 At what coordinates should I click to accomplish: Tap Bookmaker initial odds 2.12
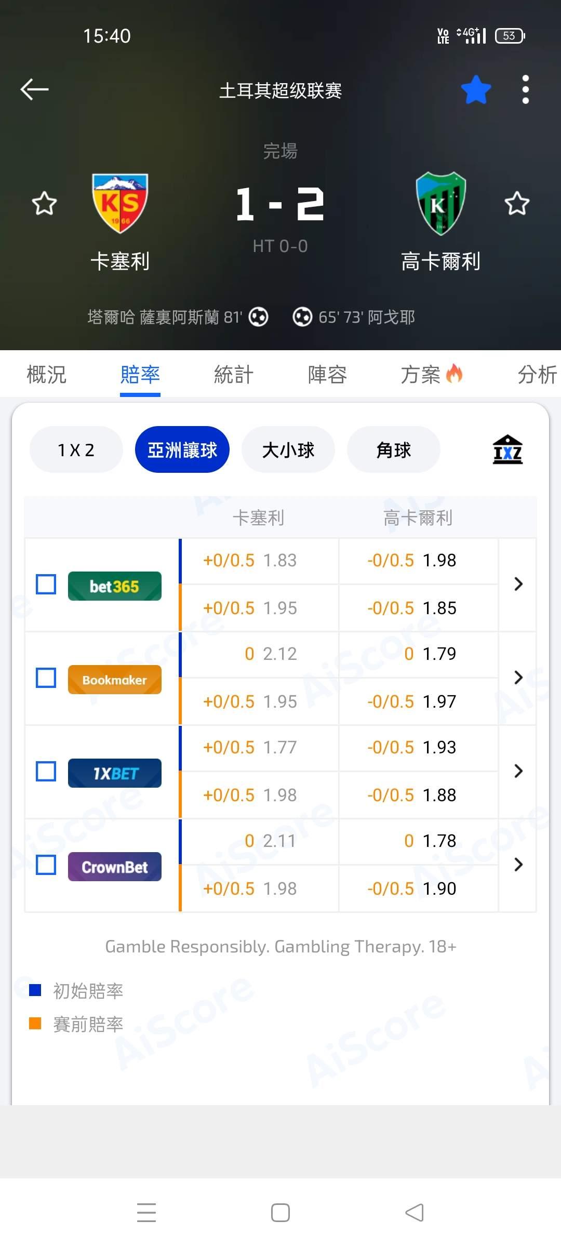[280, 654]
